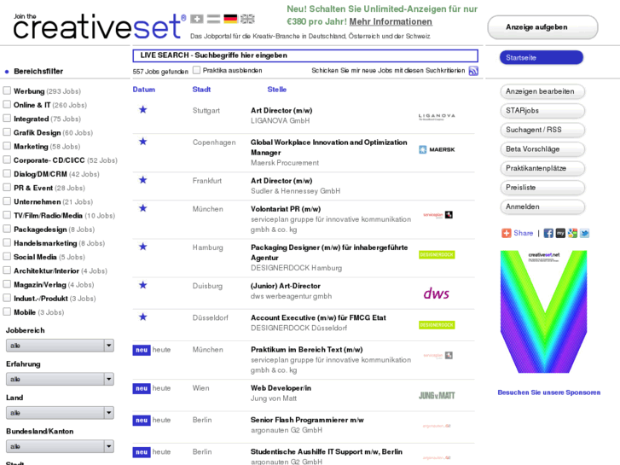Open the dws werbeagentur logo
This screenshot has width=620, height=465.
[436, 294]
